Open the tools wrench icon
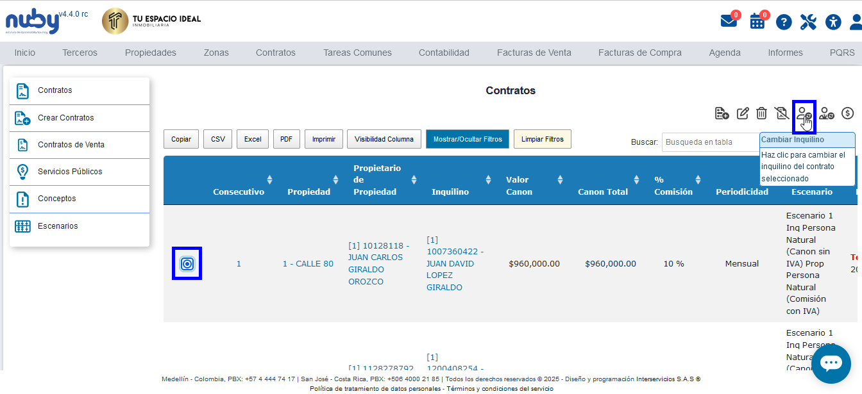 808,22
